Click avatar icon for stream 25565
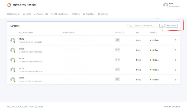 click(12, 50)
